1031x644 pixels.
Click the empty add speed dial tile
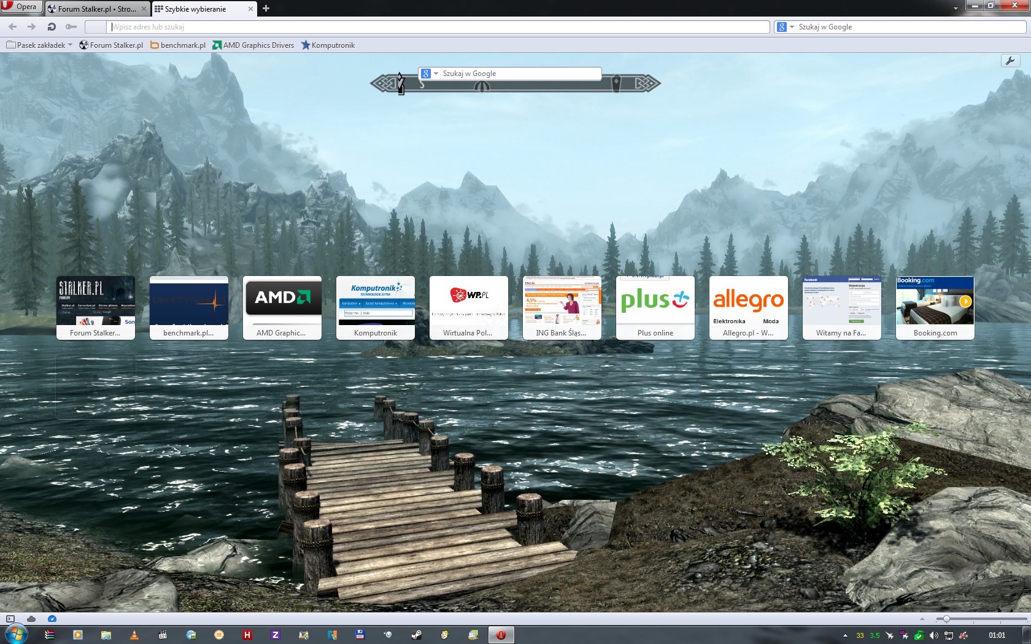click(96, 386)
